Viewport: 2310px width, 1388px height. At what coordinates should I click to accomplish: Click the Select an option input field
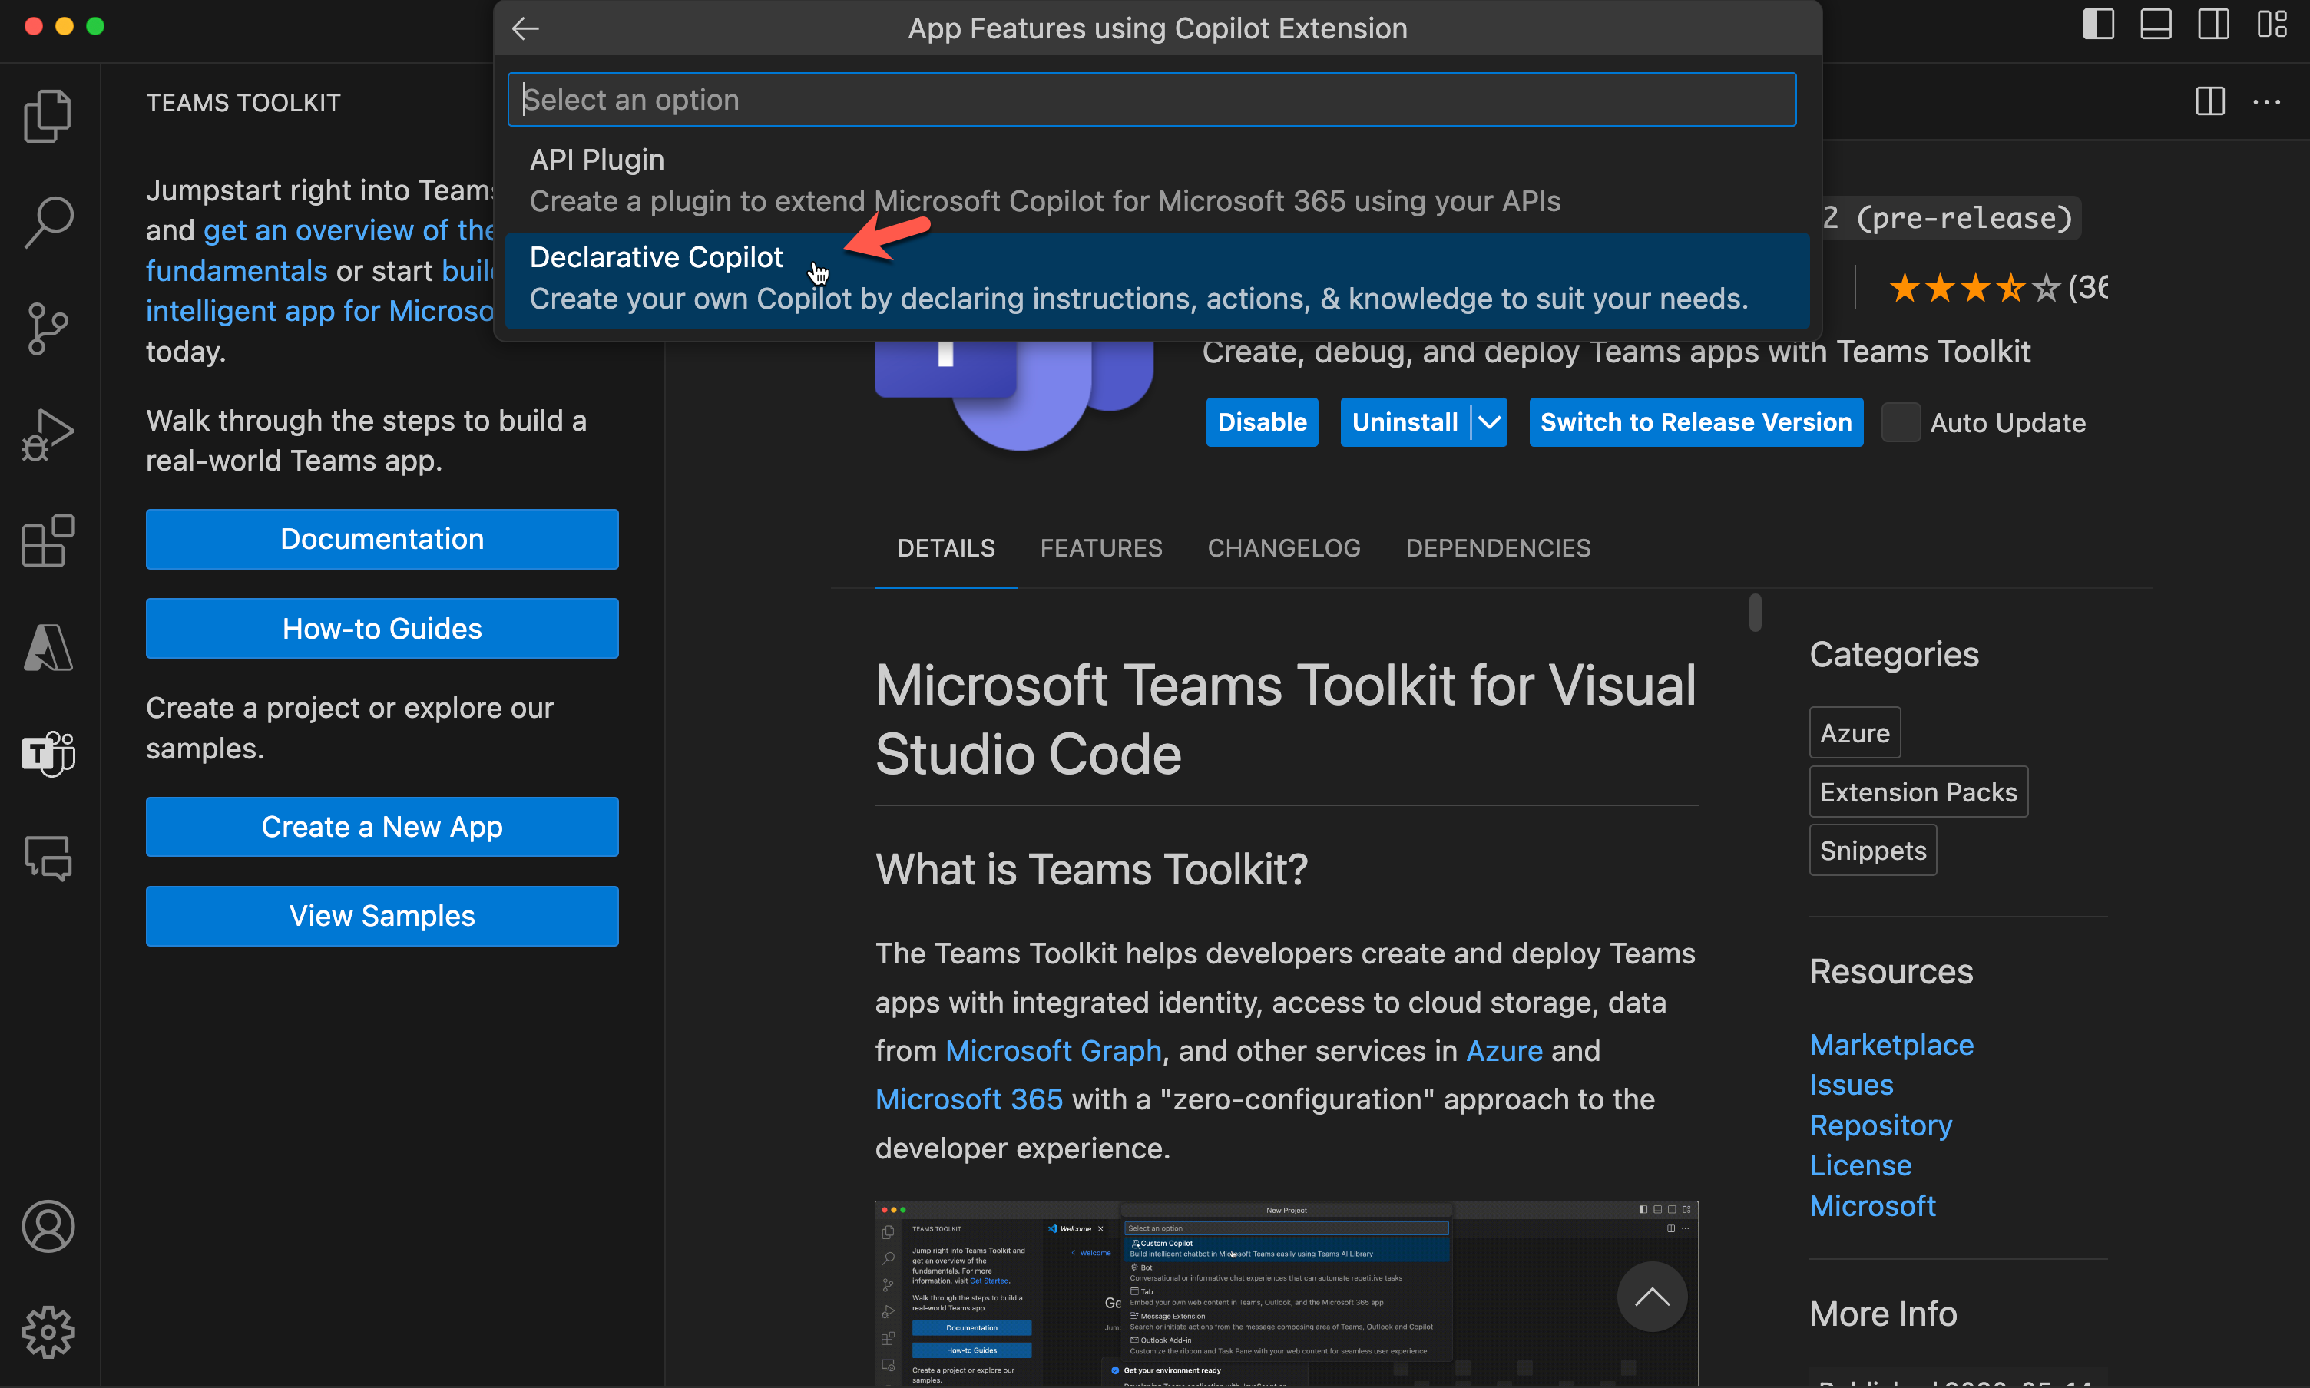[x=1155, y=99]
